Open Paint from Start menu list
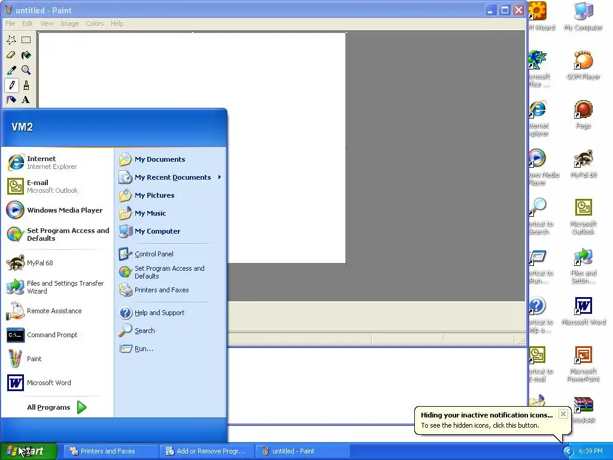 click(57, 359)
